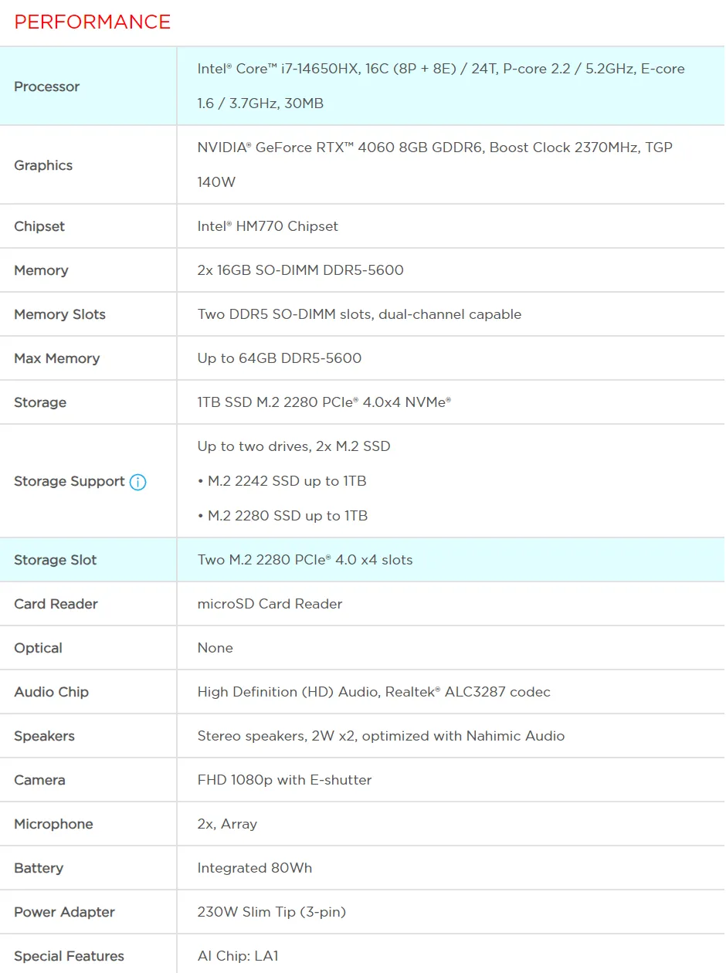726x973 pixels.
Task: Select the standalone "Storage" row label
Action: click(x=40, y=402)
